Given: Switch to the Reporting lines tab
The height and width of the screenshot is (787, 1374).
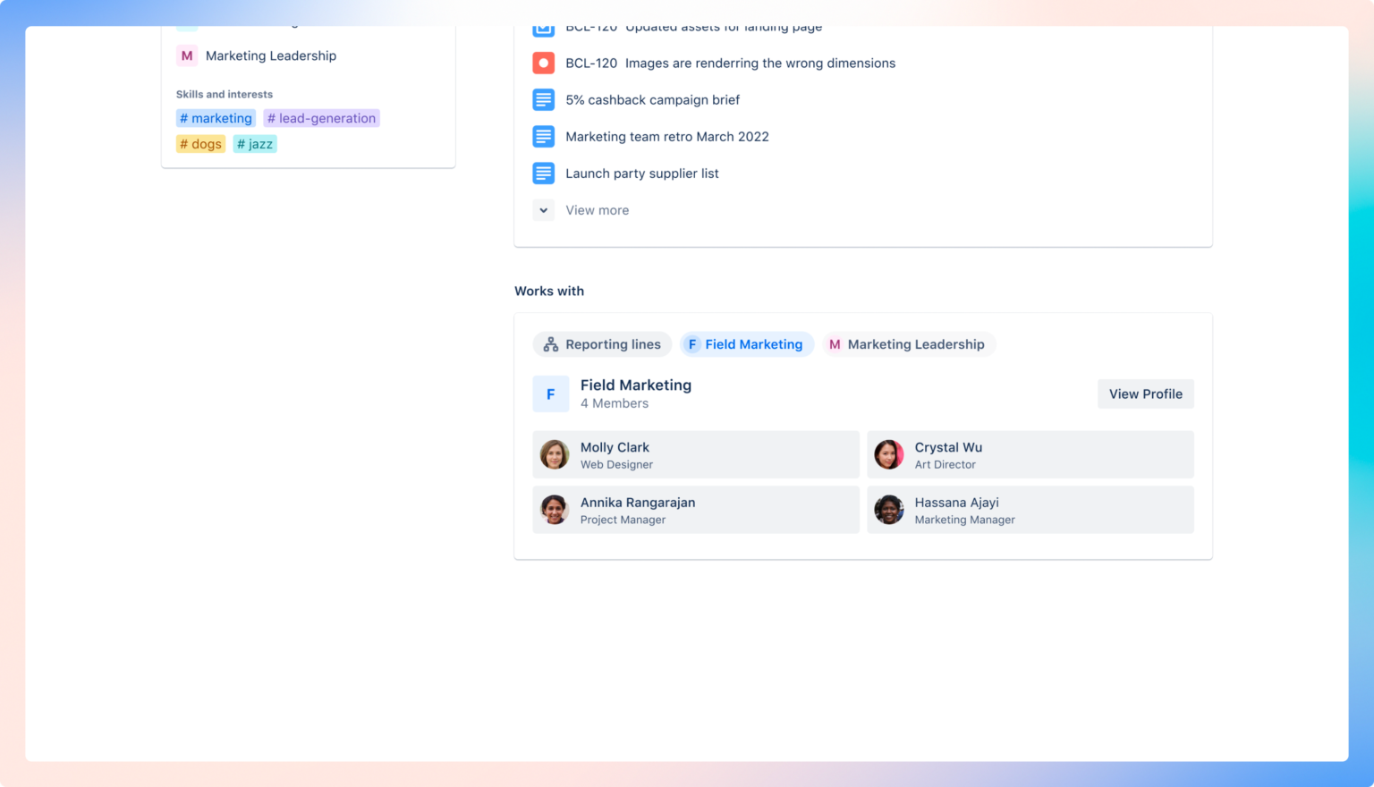Looking at the screenshot, I should point(601,343).
